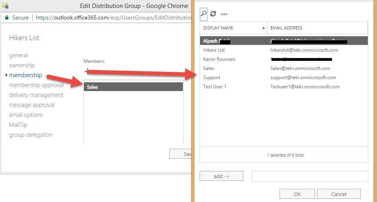377x202 pixels.
Task: Click the add -> button
Action: coord(222,176)
